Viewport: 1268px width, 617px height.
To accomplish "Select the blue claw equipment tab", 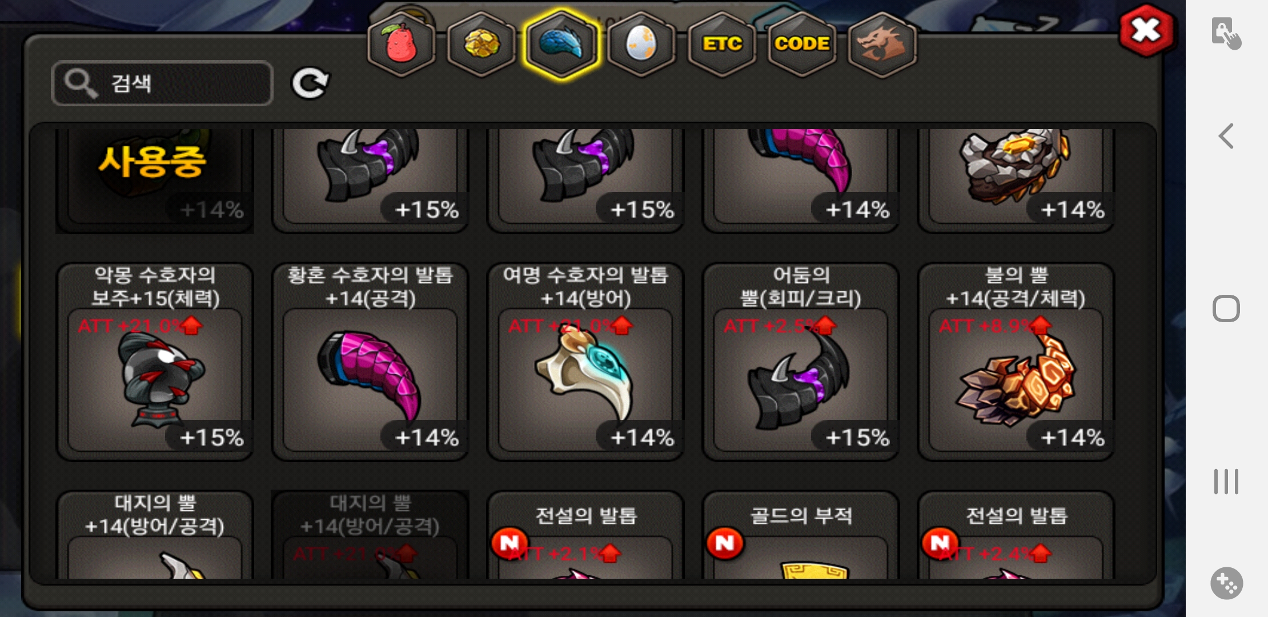I will pos(562,45).
